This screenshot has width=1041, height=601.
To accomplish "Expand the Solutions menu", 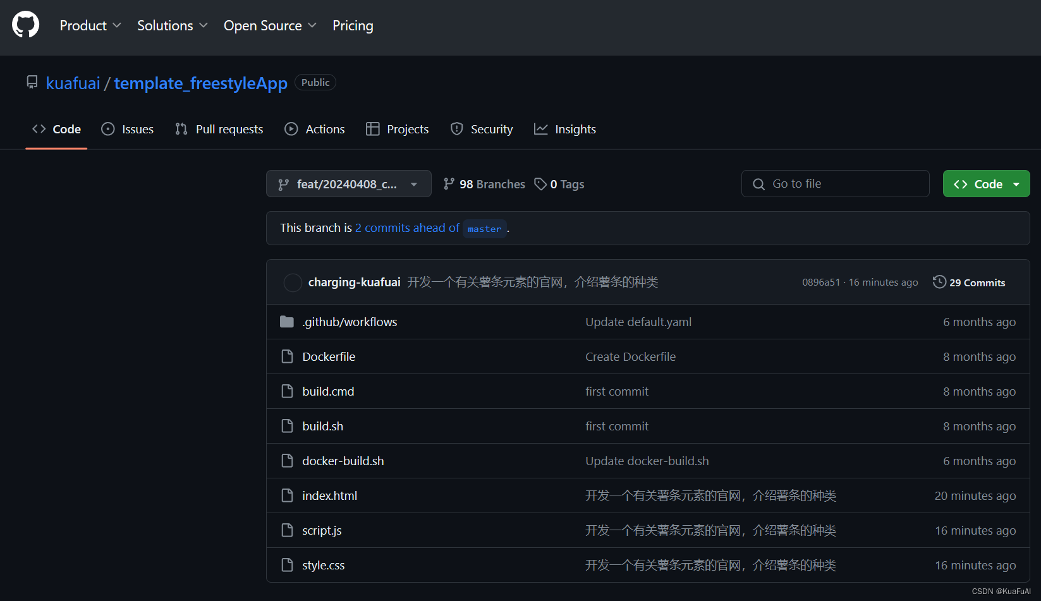I will pos(173,25).
